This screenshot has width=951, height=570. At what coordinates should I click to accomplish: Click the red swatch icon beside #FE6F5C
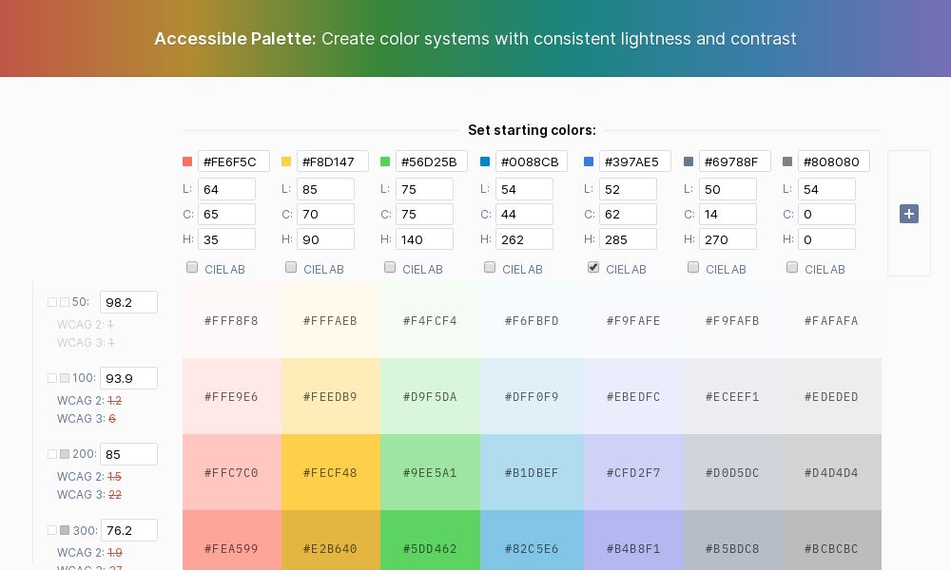[x=187, y=161]
